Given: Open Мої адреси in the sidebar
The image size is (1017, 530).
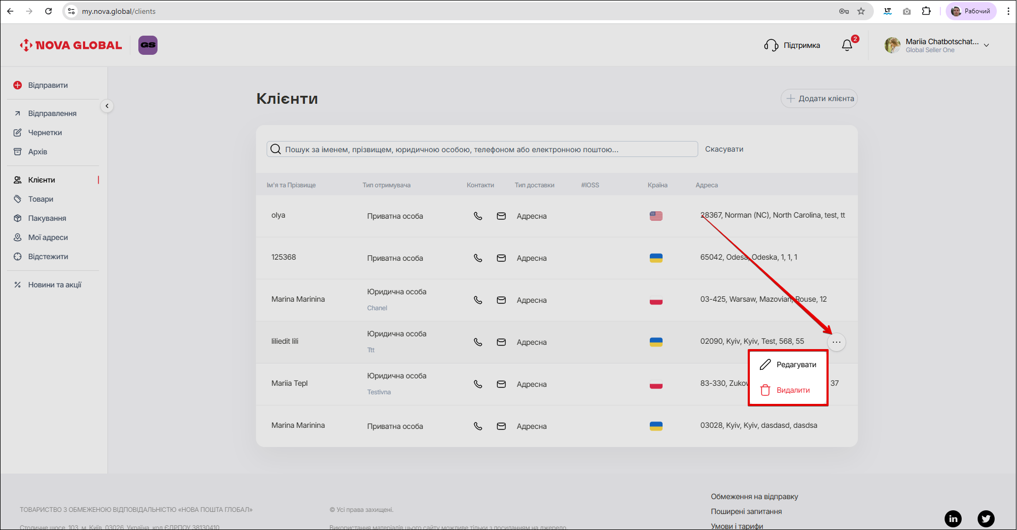Looking at the screenshot, I should tap(48, 237).
